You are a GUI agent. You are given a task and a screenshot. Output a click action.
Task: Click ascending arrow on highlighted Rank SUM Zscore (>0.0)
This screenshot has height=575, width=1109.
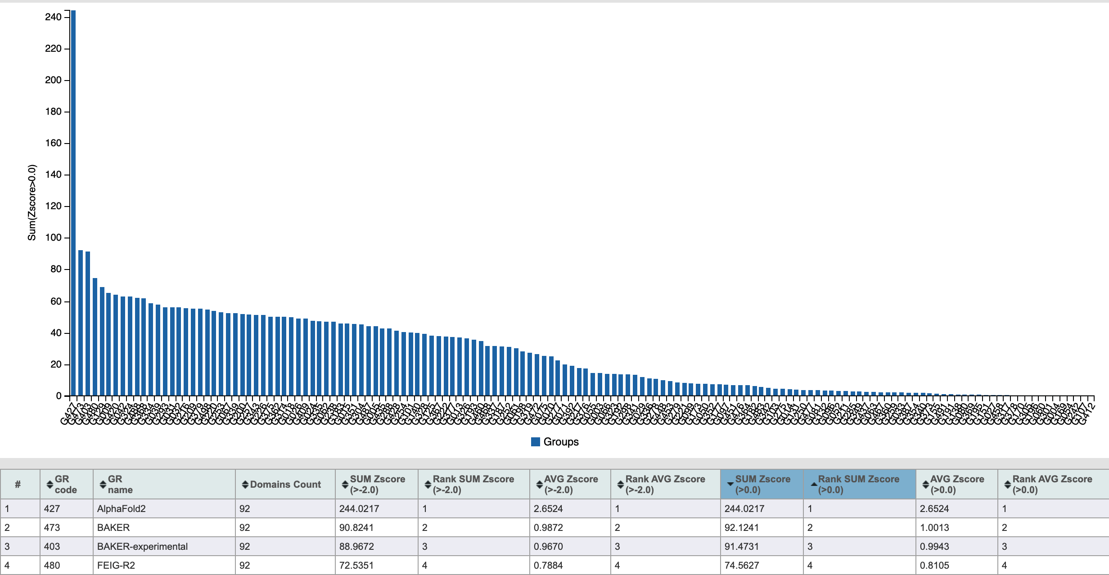point(813,485)
